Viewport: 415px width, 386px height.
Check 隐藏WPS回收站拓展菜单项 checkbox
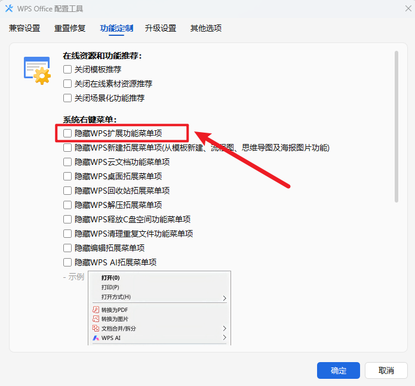(x=67, y=191)
